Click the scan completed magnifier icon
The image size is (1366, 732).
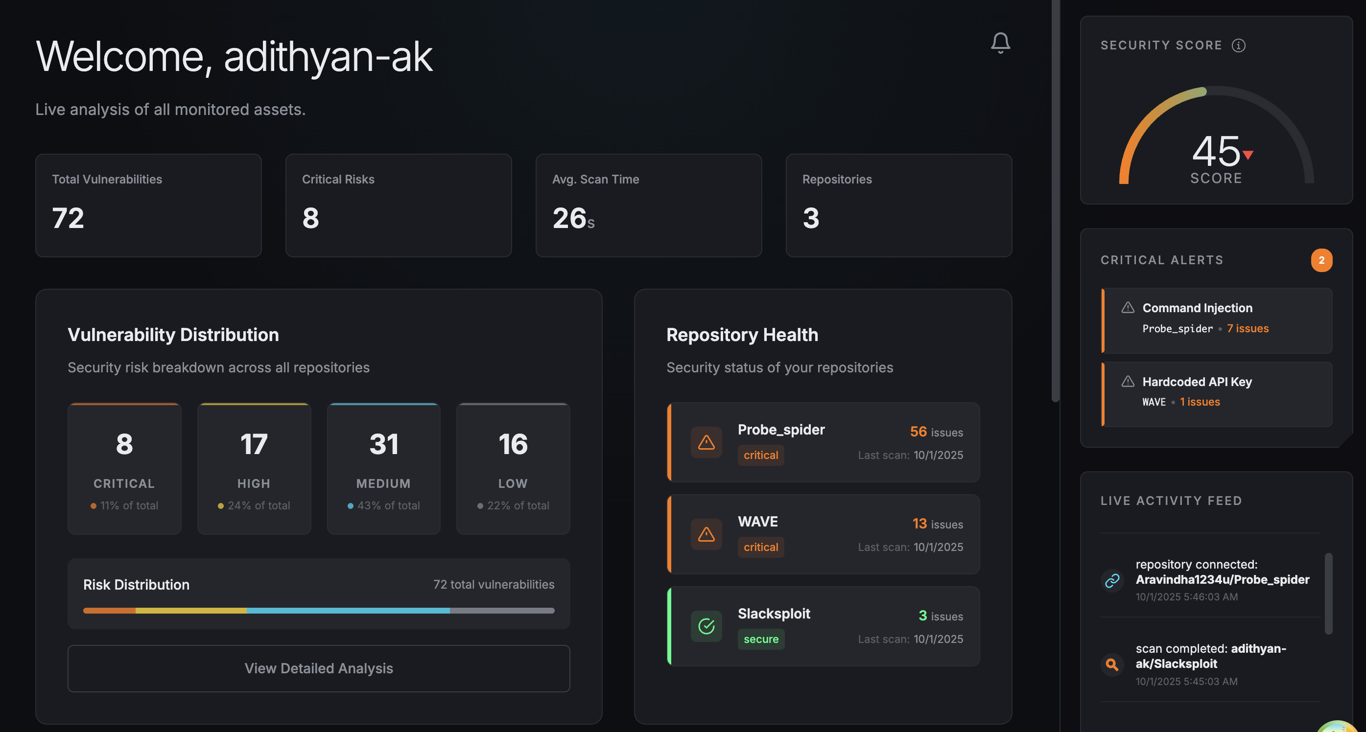[1112, 664]
